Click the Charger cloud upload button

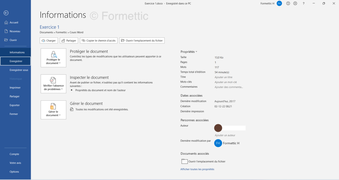(x=49, y=41)
